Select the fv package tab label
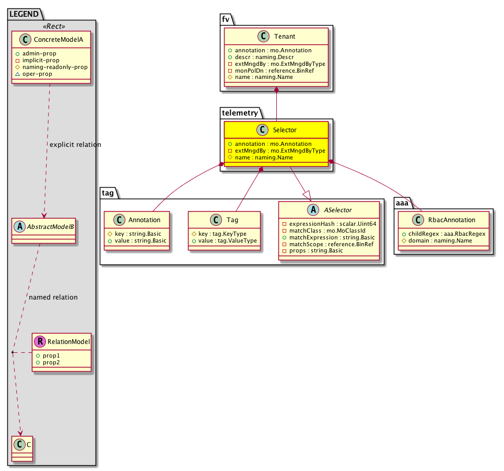The image size is (504, 471). point(226,19)
